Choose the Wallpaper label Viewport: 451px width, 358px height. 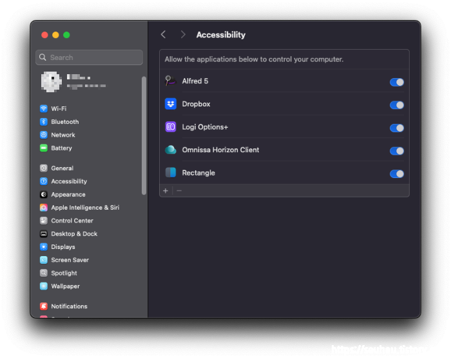[x=65, y=286]
